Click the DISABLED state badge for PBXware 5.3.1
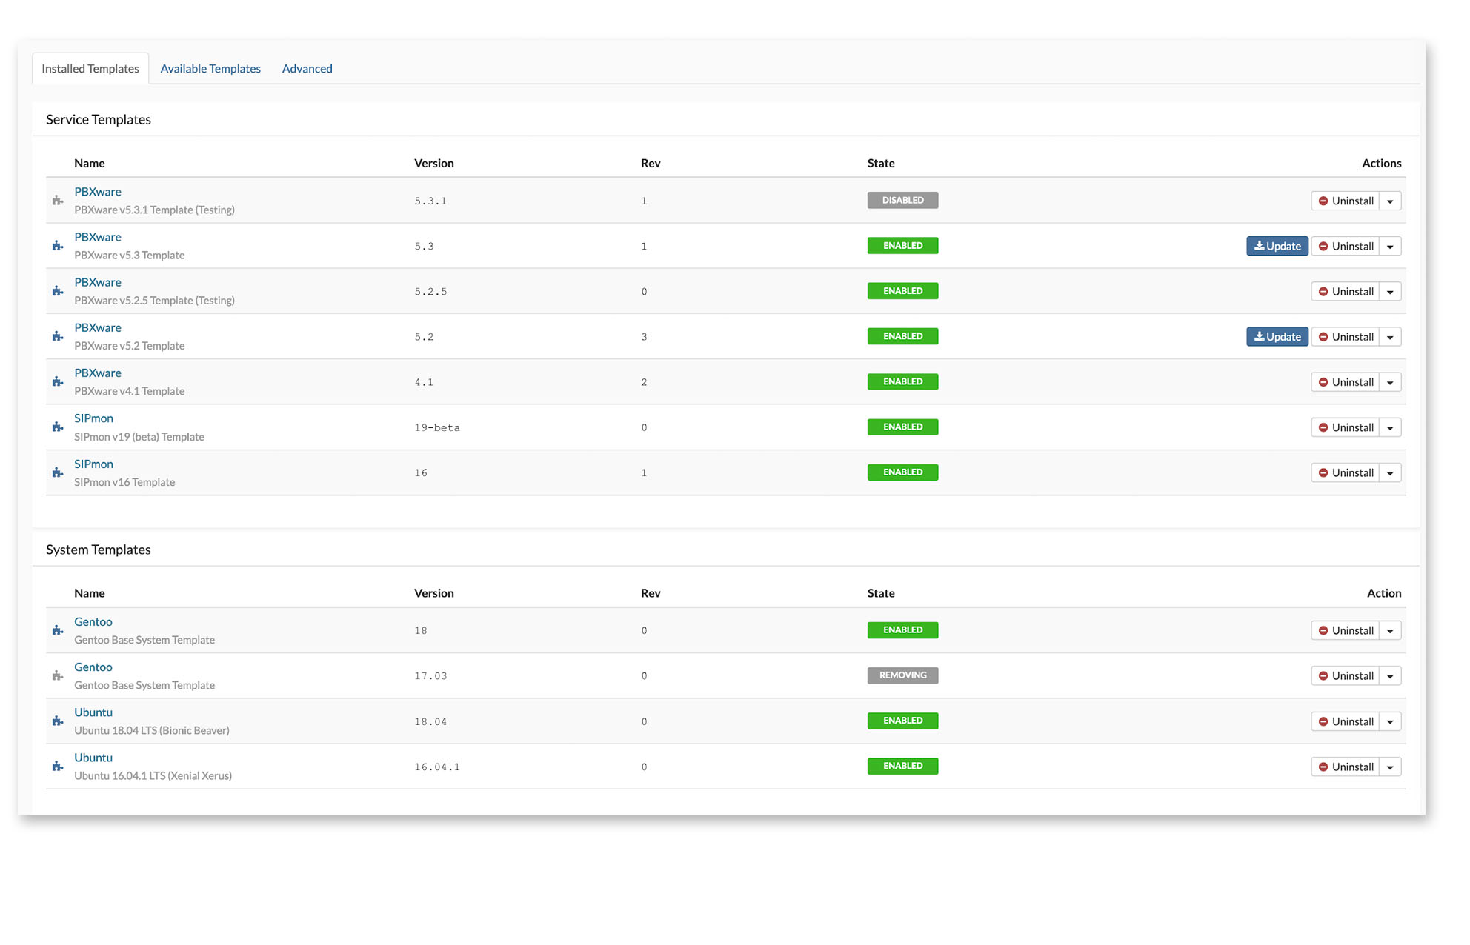 (x=902, y=201)
